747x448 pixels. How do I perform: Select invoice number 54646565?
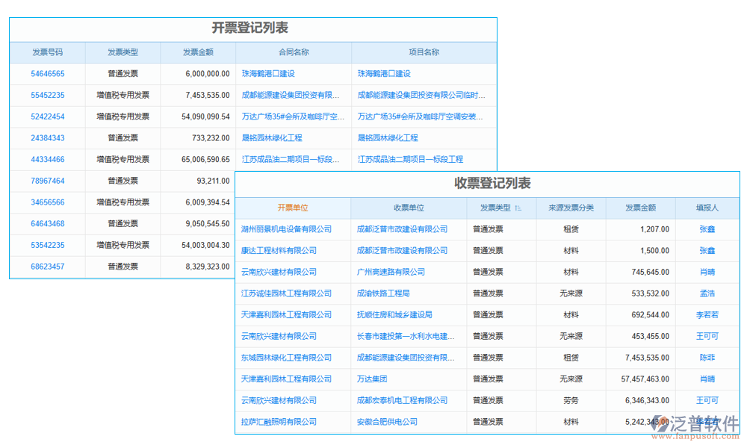click(x=47, y=73)
